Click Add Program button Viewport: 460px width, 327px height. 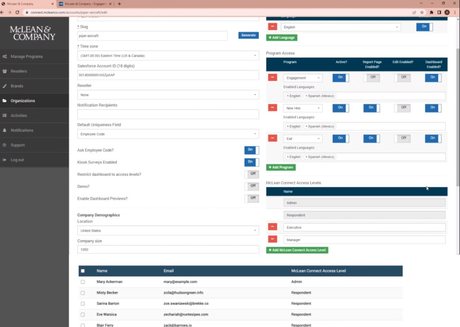tap(281, 167)
